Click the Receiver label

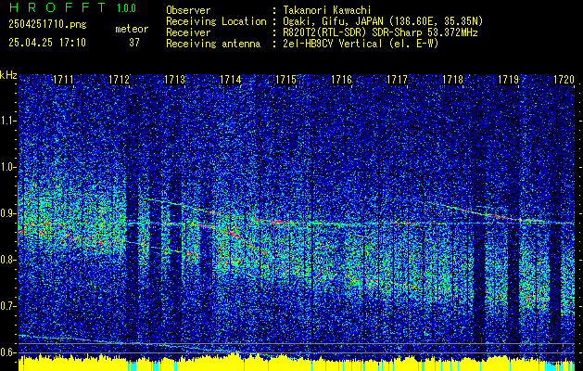coord(188,32)
